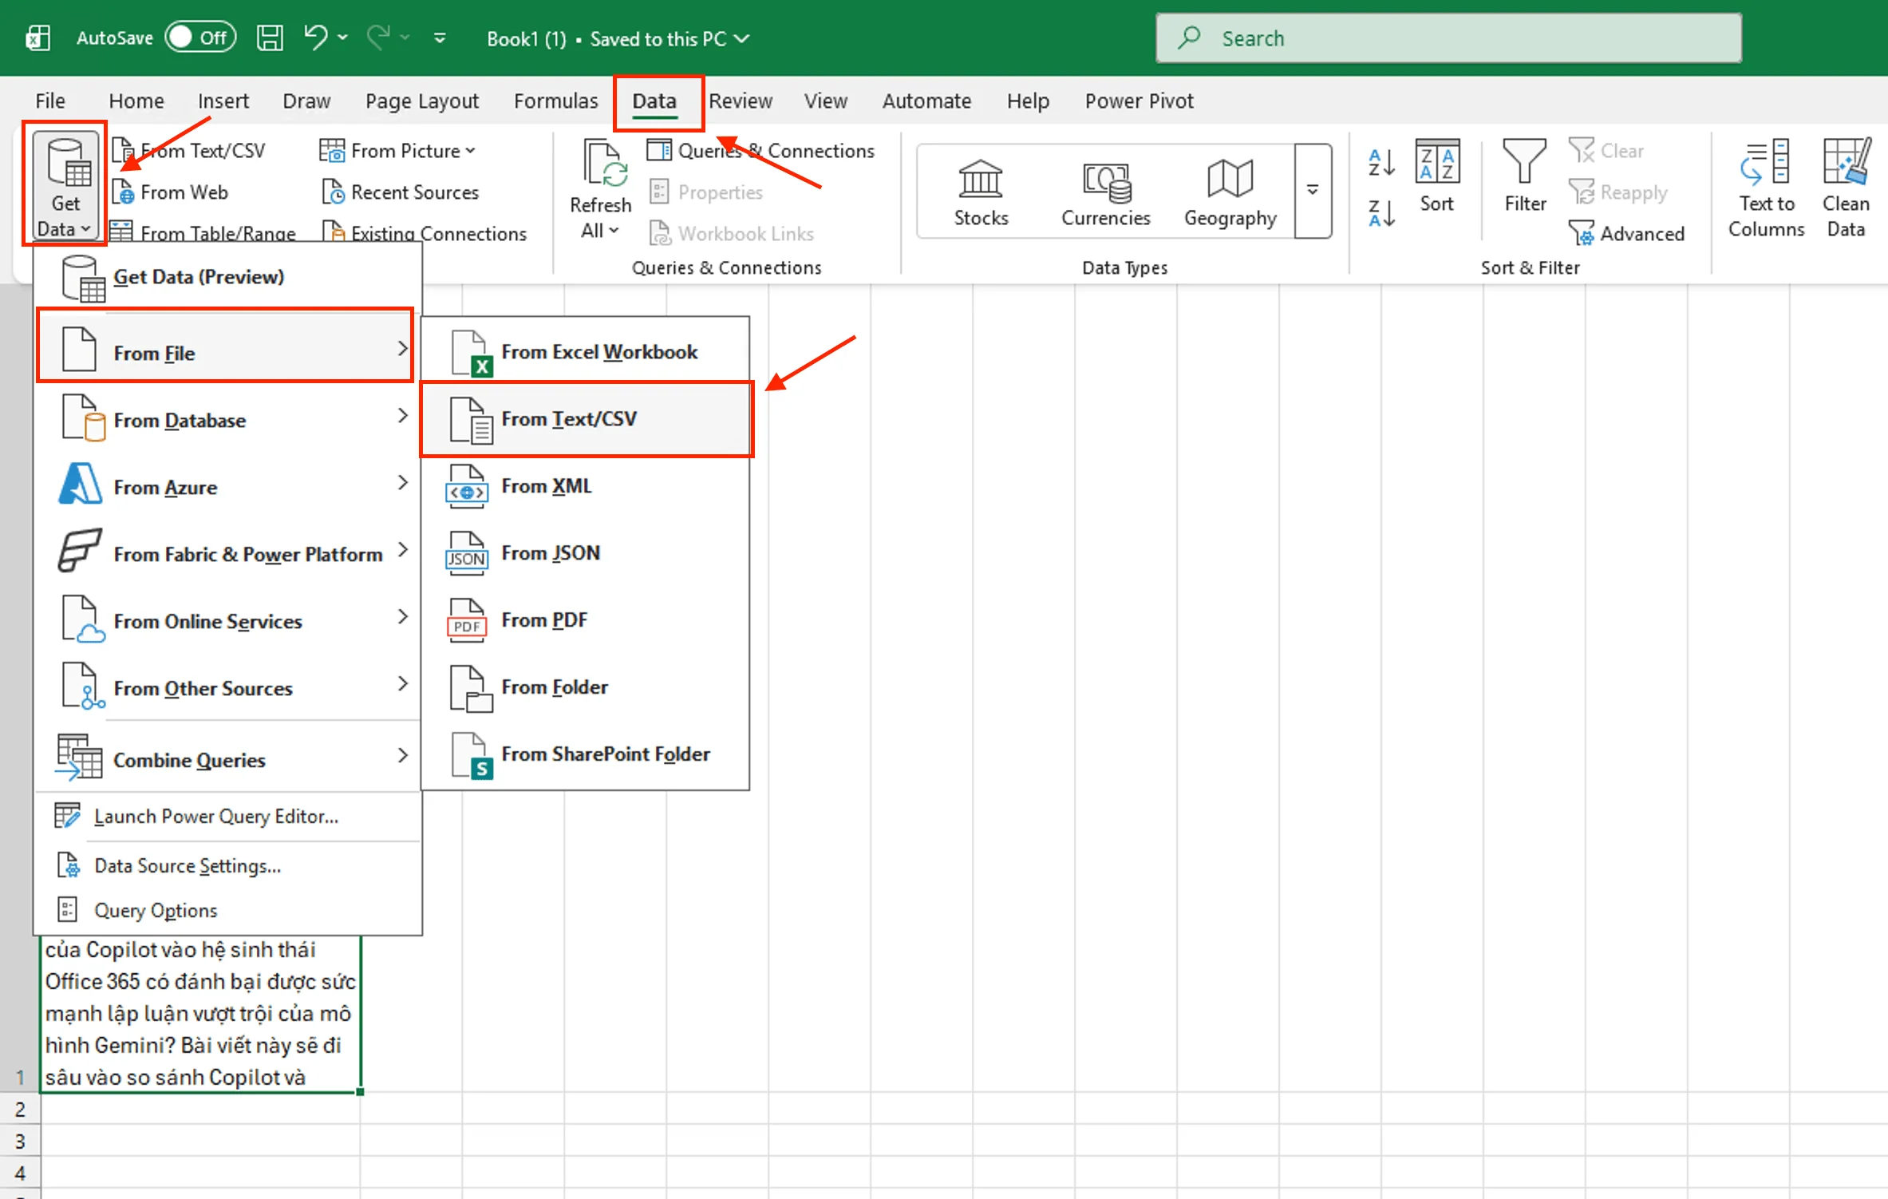Open the Filter tool
Viewport: 1888px width, 1199px height.
1523,180
